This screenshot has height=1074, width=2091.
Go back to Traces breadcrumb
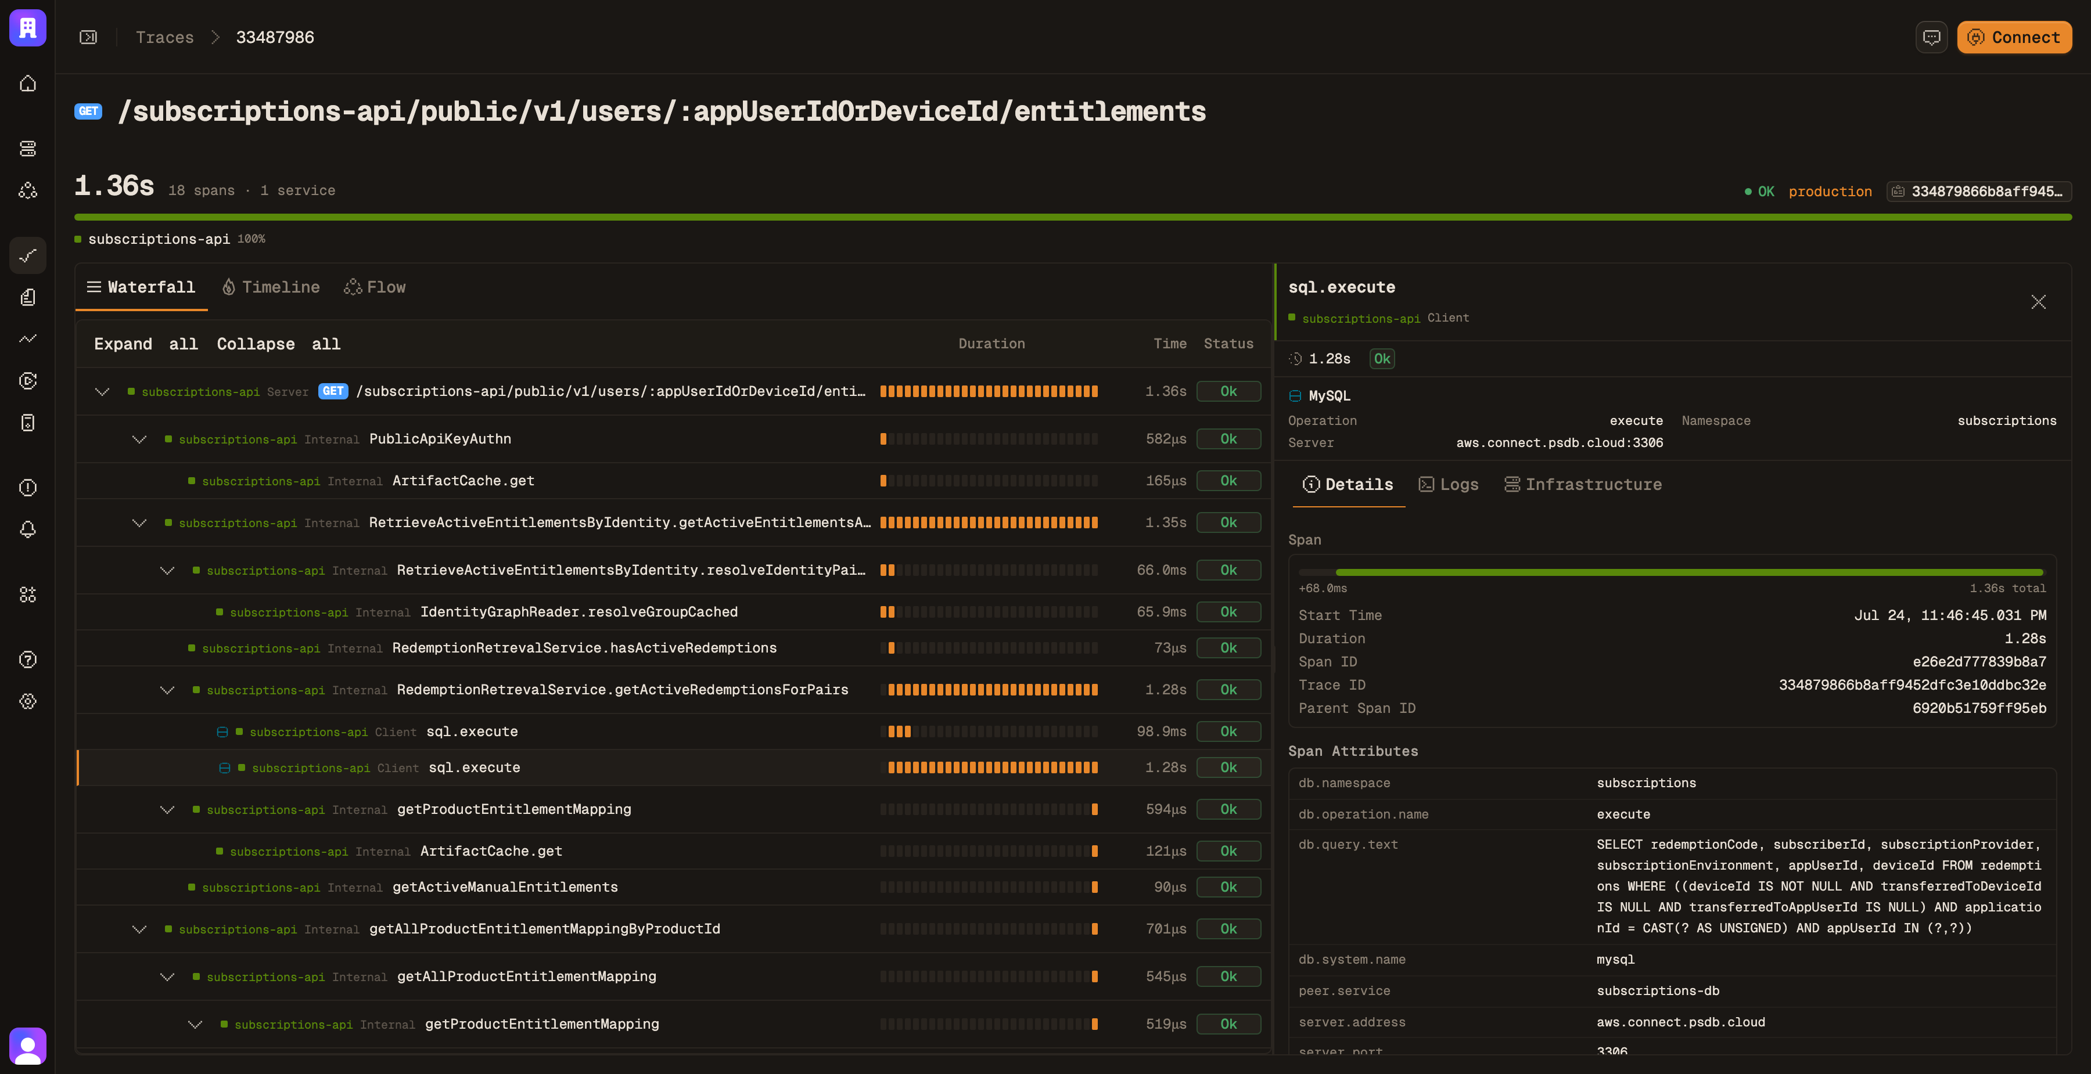point(165,37)
